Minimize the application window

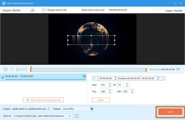pos(169,3)
